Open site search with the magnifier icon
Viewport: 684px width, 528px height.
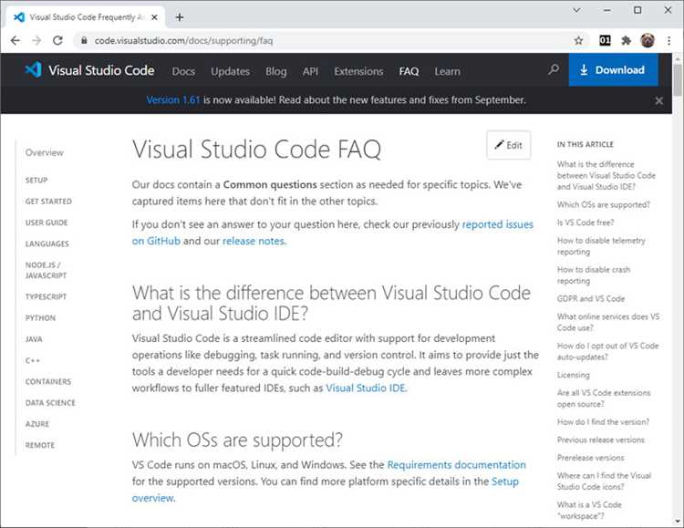pos(554,70)
